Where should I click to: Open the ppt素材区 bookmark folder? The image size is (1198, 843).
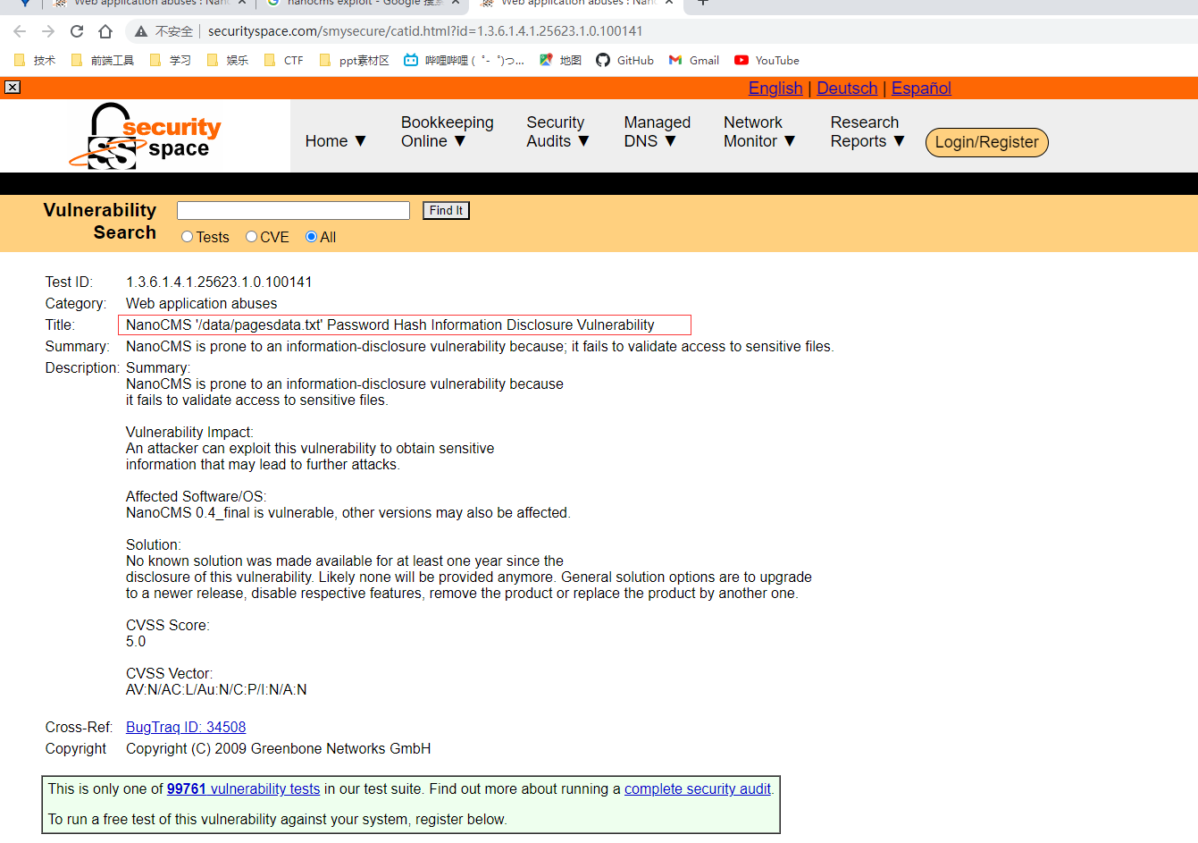pos(355,61)
